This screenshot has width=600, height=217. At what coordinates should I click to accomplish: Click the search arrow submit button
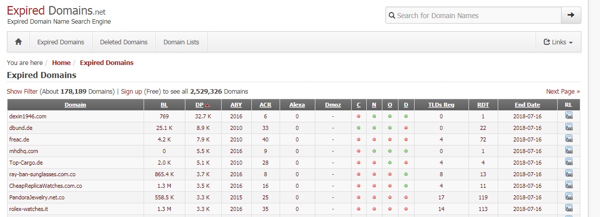tap(571, 15)
